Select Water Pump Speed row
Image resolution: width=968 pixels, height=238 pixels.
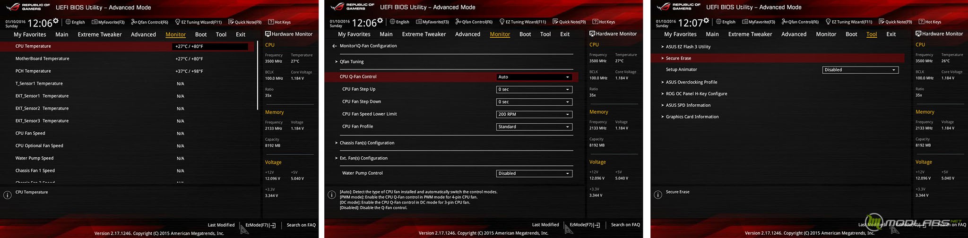coord(127,158)
